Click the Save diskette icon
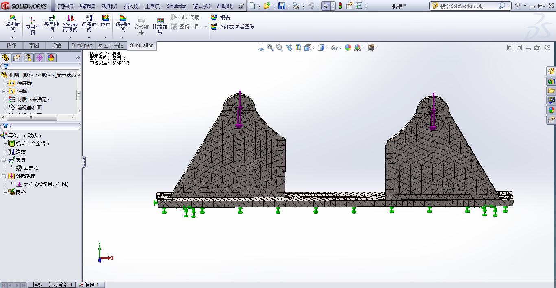Viewport: 556px width, 288px height. pos(282,6)
